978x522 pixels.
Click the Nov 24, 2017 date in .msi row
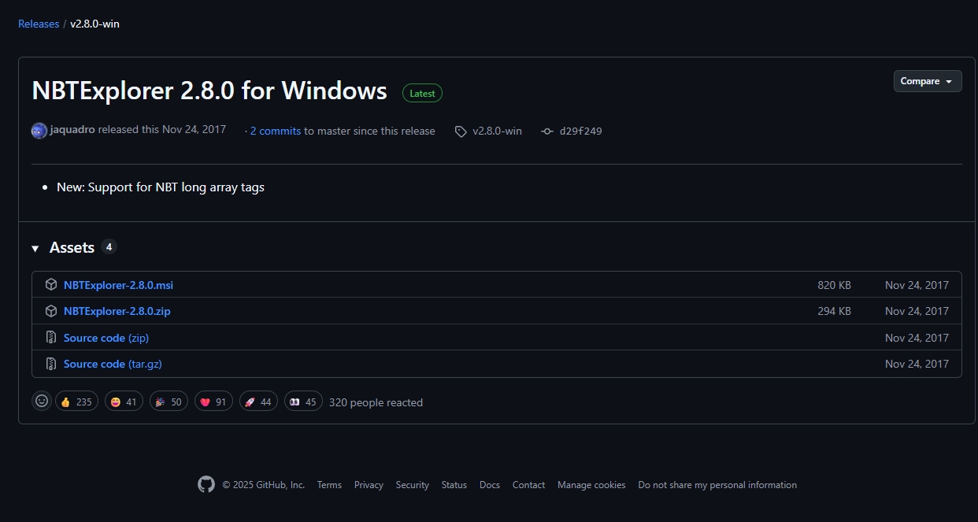coord(917,285)
